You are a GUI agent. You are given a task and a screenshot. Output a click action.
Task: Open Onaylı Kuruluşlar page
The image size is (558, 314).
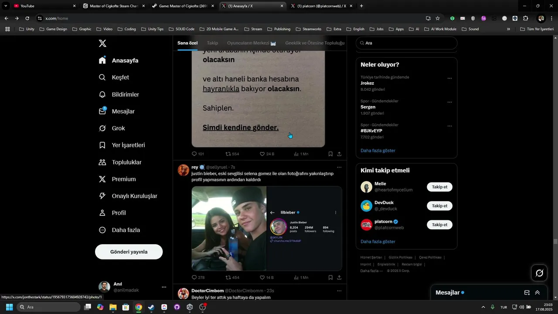coord(128,196)
